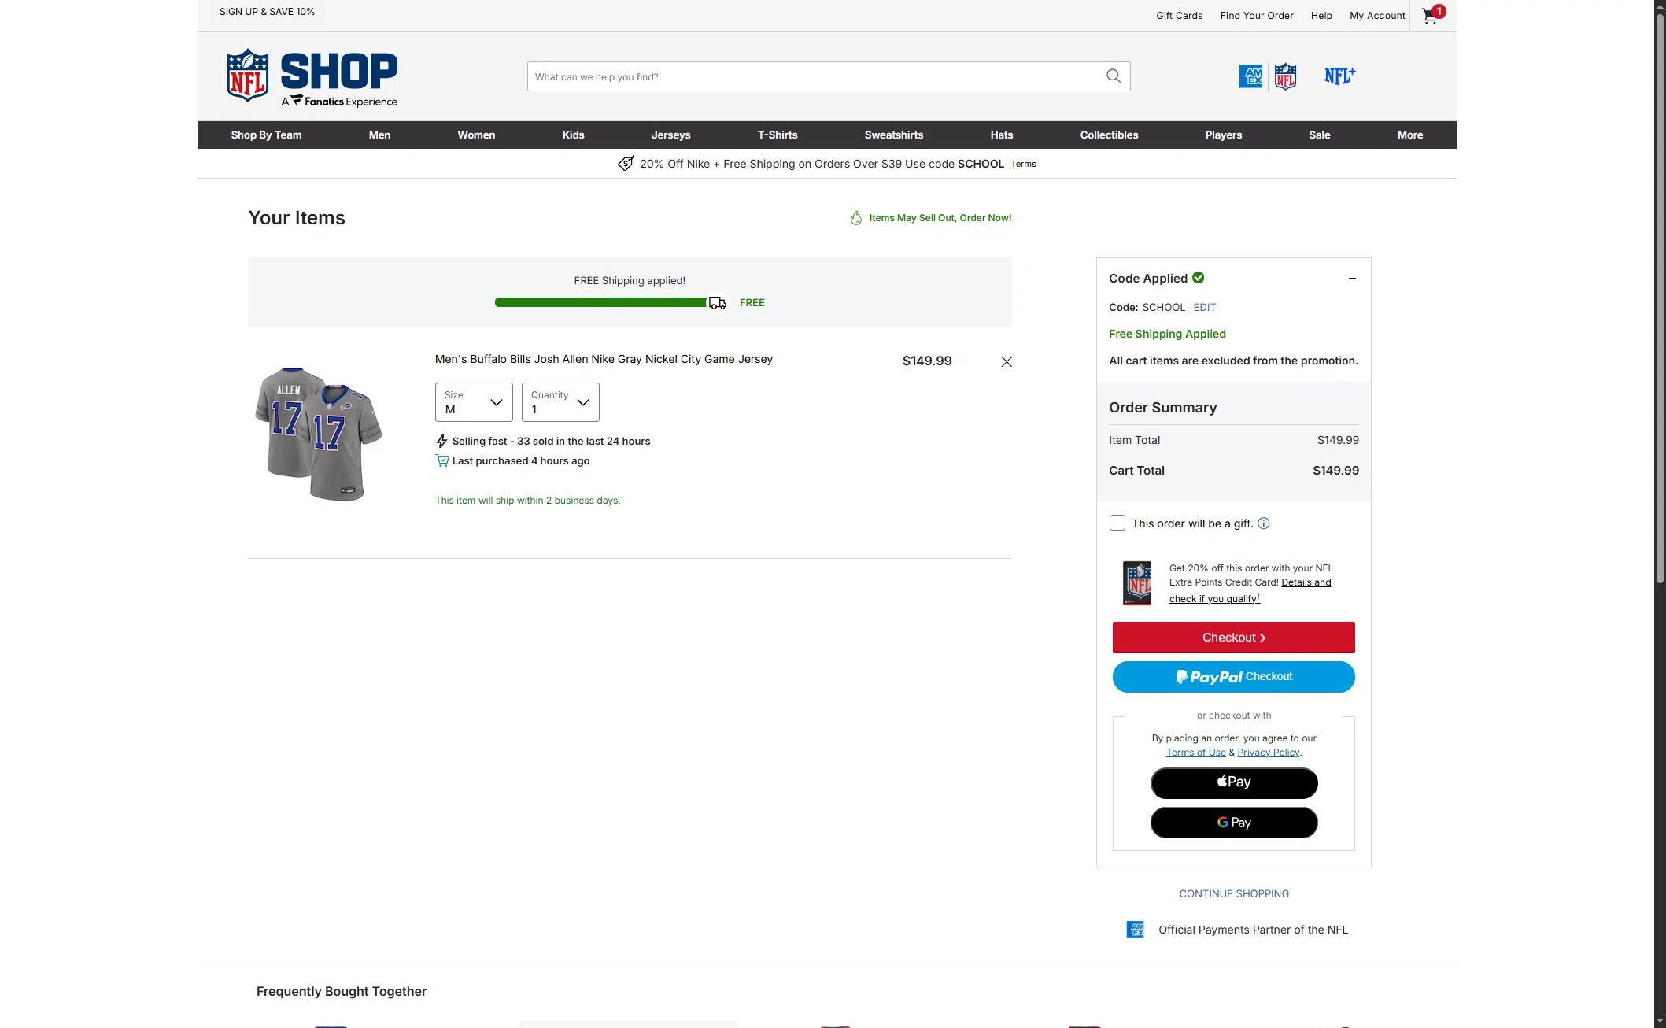
Task: Check the 'This order will be a gift' box
Action: (1117, 523)
